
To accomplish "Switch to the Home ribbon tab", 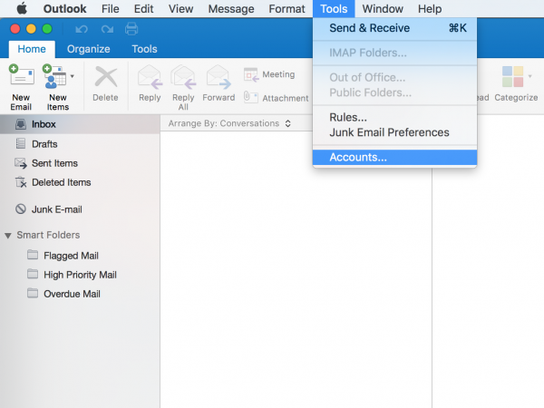I will tap(32, 49).
